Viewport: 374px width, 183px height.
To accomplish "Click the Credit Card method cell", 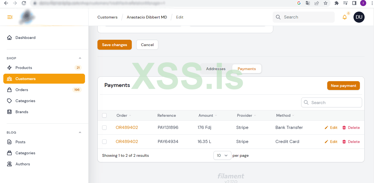I will click(287, 142).
